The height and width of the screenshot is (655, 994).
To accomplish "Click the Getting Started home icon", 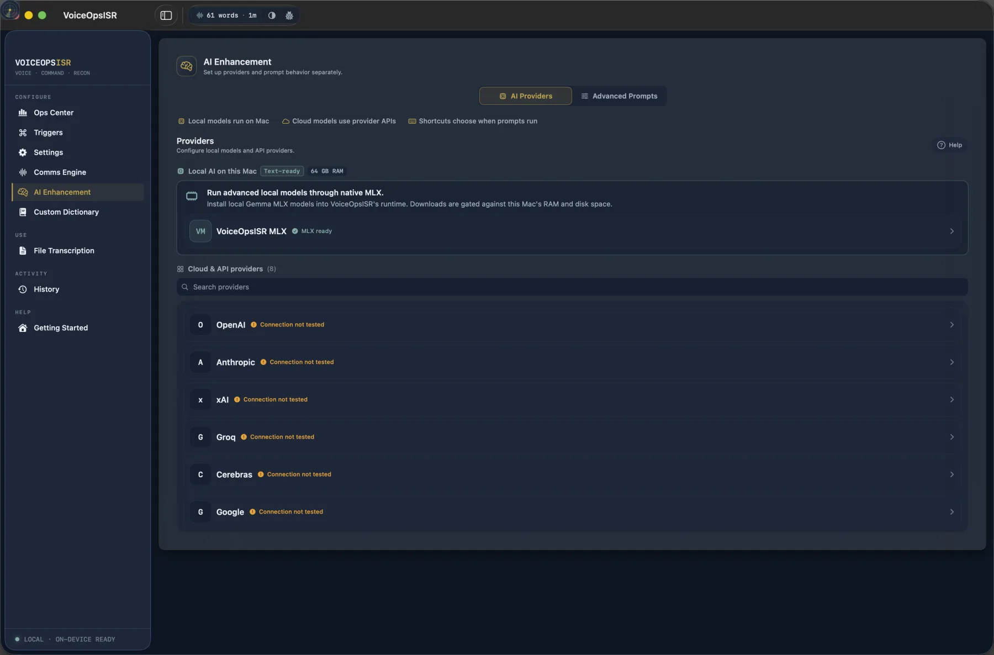I will click(23, 328).
